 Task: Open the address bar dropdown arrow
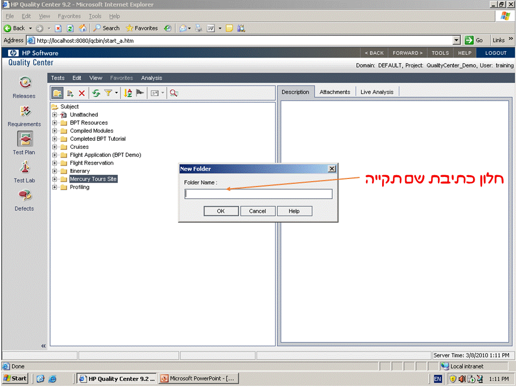[x=456, y=40]
